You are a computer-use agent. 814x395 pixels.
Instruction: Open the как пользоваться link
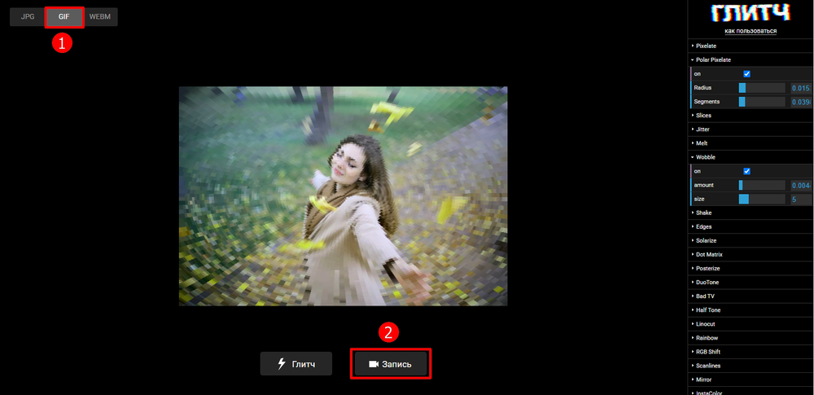(x=751, y=31)
